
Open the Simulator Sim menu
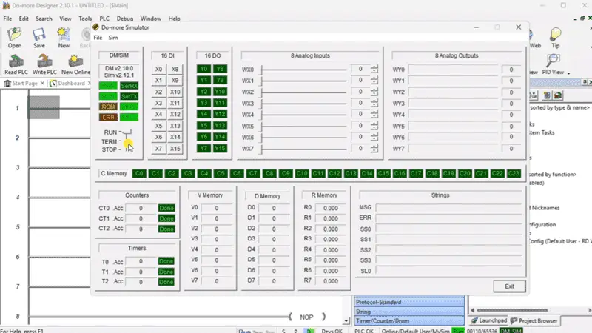point(113,38)
